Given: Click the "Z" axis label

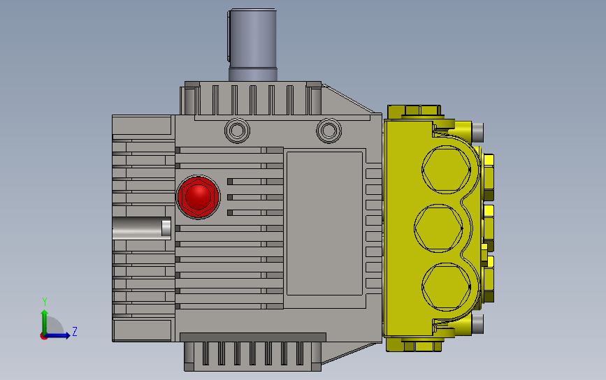Looking at the screenshot, I should click(75, 331).
